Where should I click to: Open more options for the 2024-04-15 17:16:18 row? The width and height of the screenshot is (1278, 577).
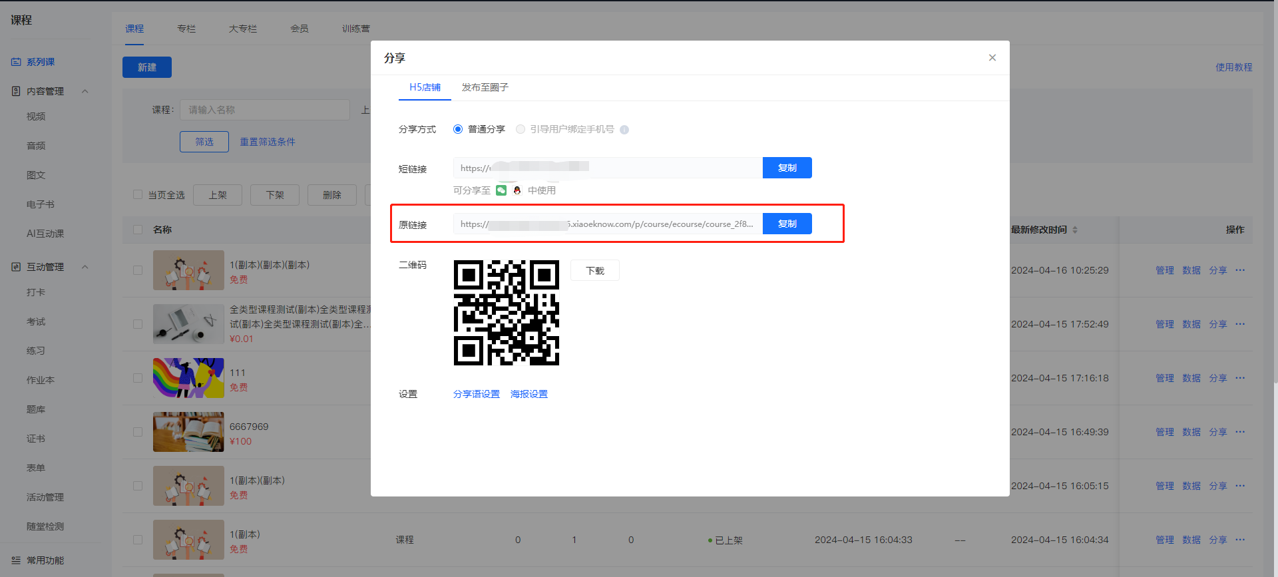(x=1240, y=378)
